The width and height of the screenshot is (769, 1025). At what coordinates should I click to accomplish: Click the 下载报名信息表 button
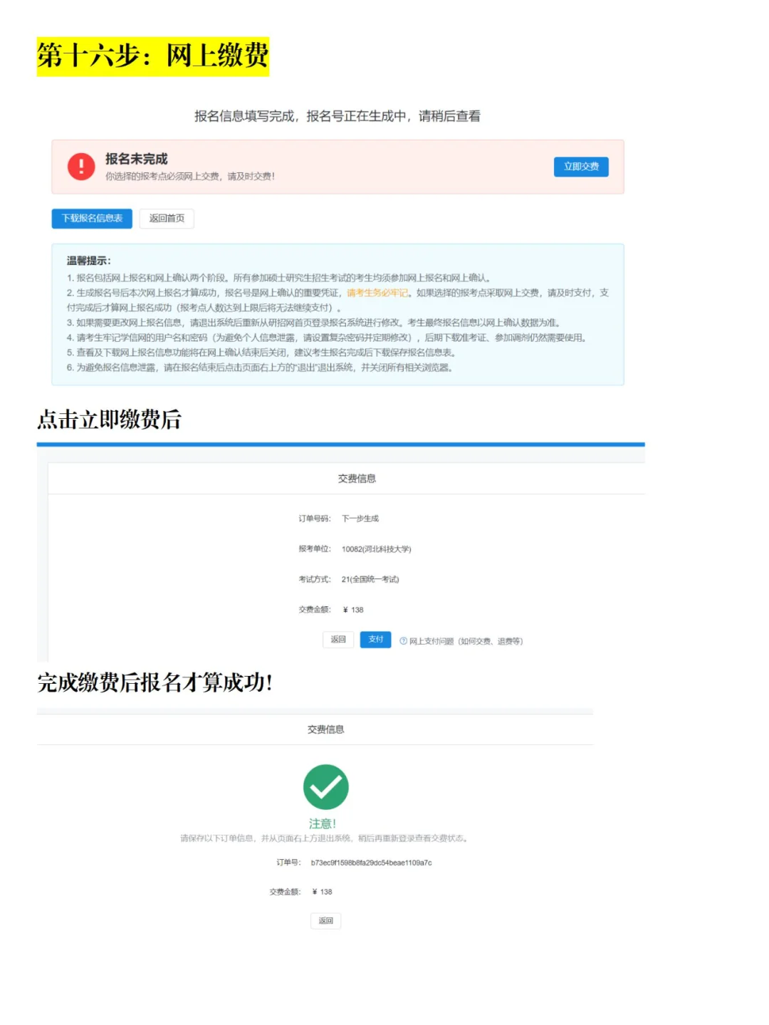pos(91,219)
